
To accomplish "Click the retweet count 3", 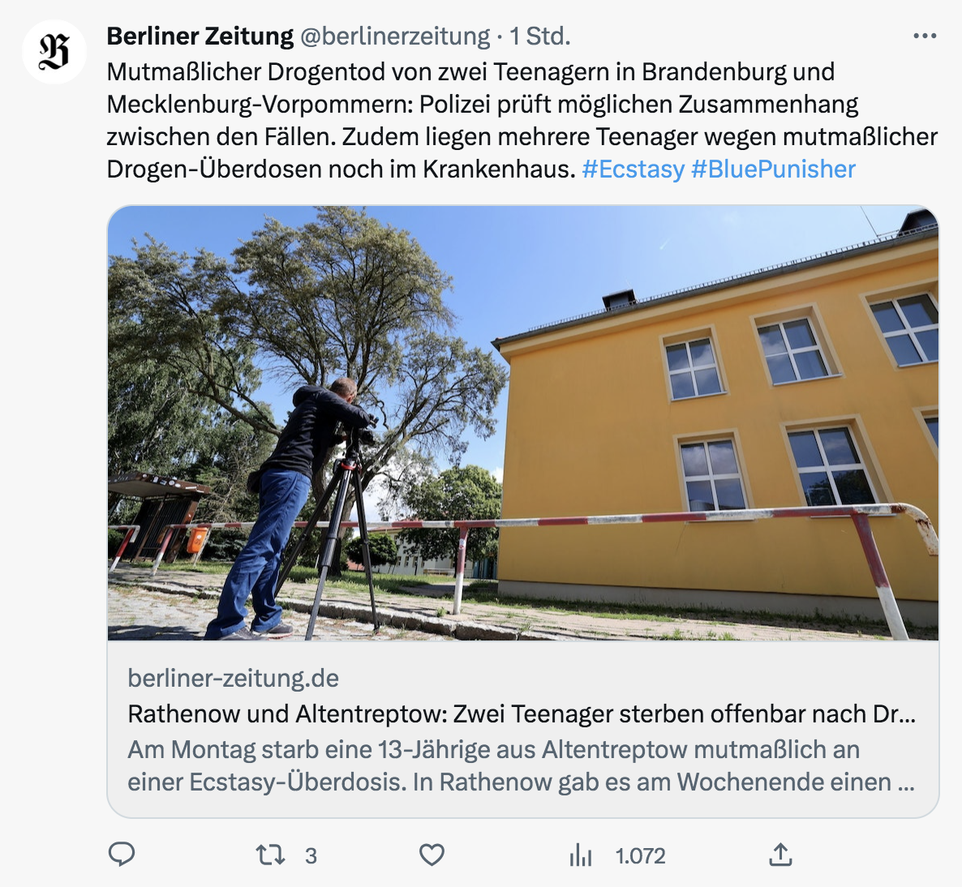I will [x=311, y=855].
